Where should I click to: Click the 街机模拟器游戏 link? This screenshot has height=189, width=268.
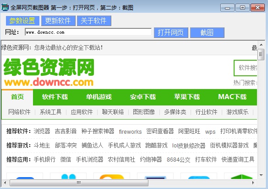point(229,146)
